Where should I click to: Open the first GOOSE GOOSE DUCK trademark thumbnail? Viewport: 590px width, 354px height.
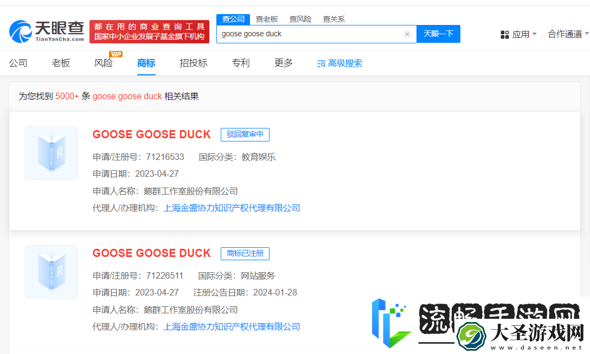pyautogui.click(x=51, y=153)
